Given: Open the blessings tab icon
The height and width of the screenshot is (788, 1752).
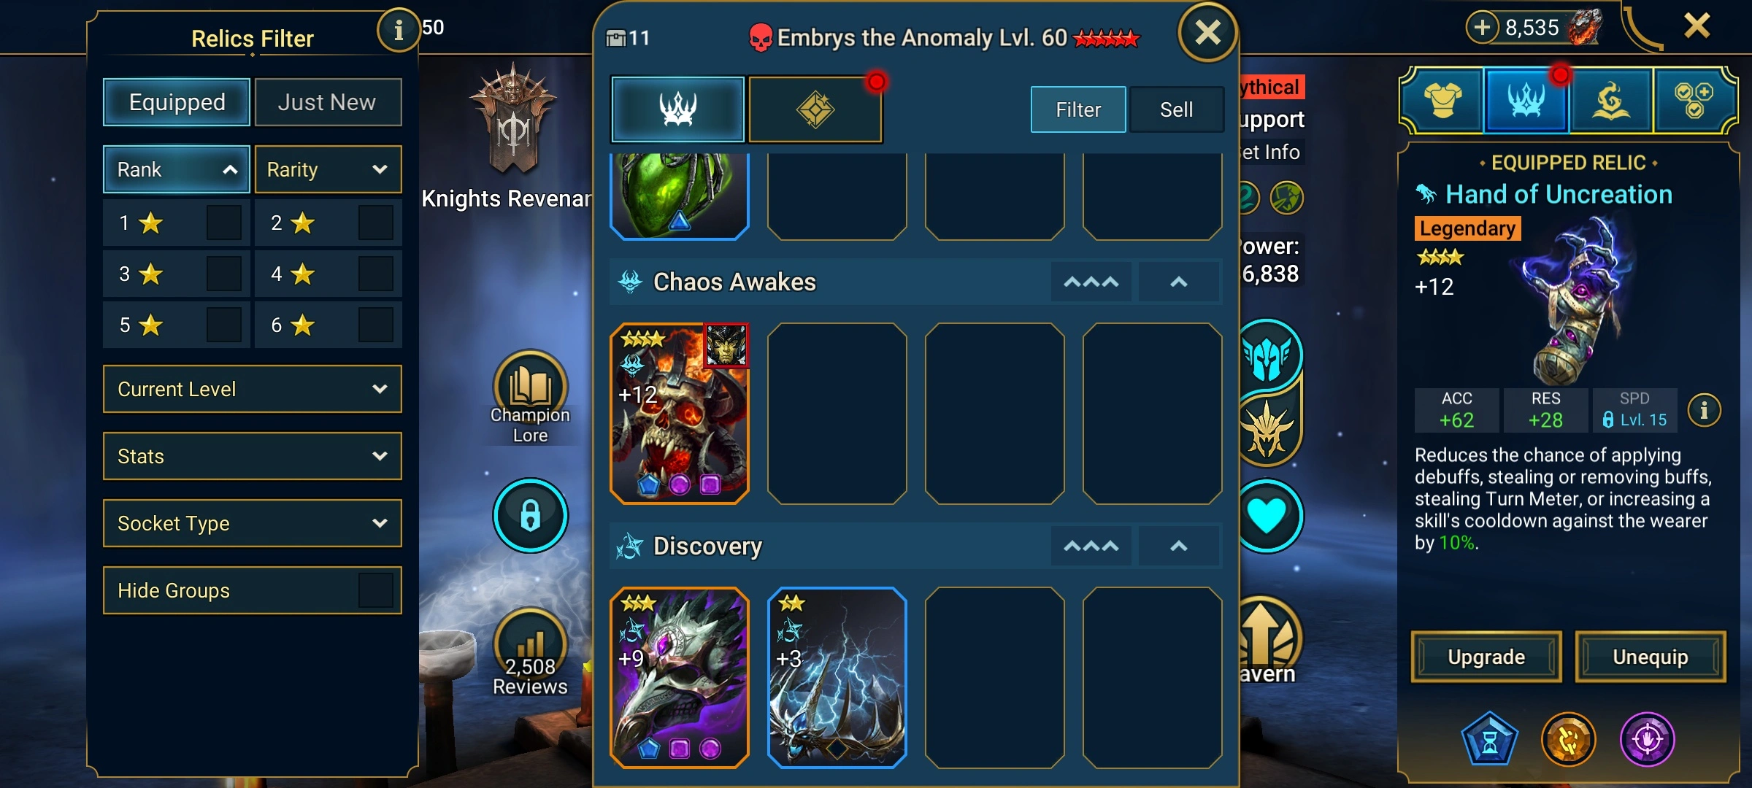Looking at the screenshot, I should pyautogui.click(x=1610, y=101).
